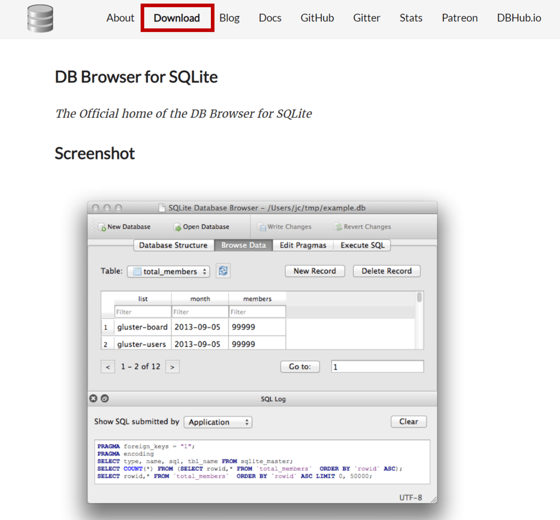Go to previous page of records
Viewport: 560px width, 520px height.
click(108, 367)
